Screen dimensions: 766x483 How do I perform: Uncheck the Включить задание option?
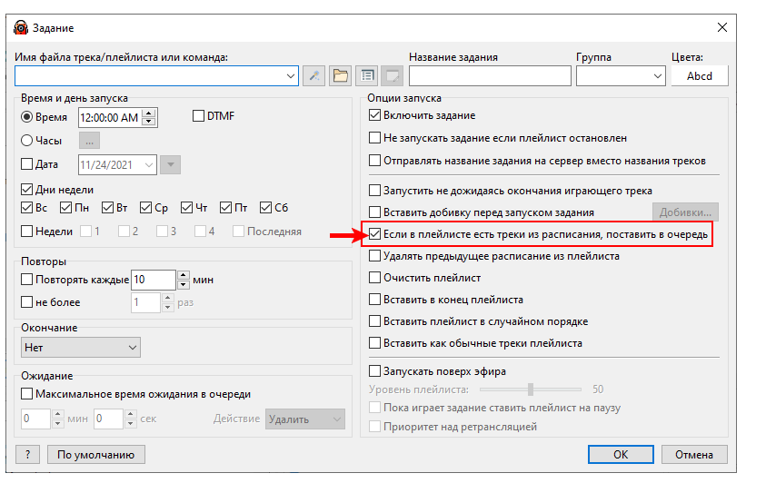click(x=374, y=116)
